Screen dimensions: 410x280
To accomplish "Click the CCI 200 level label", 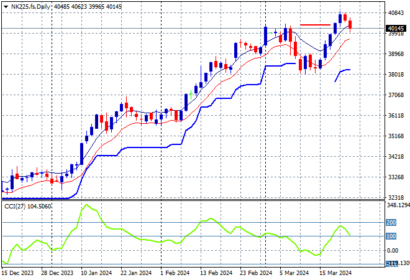I will pos(391,223).
